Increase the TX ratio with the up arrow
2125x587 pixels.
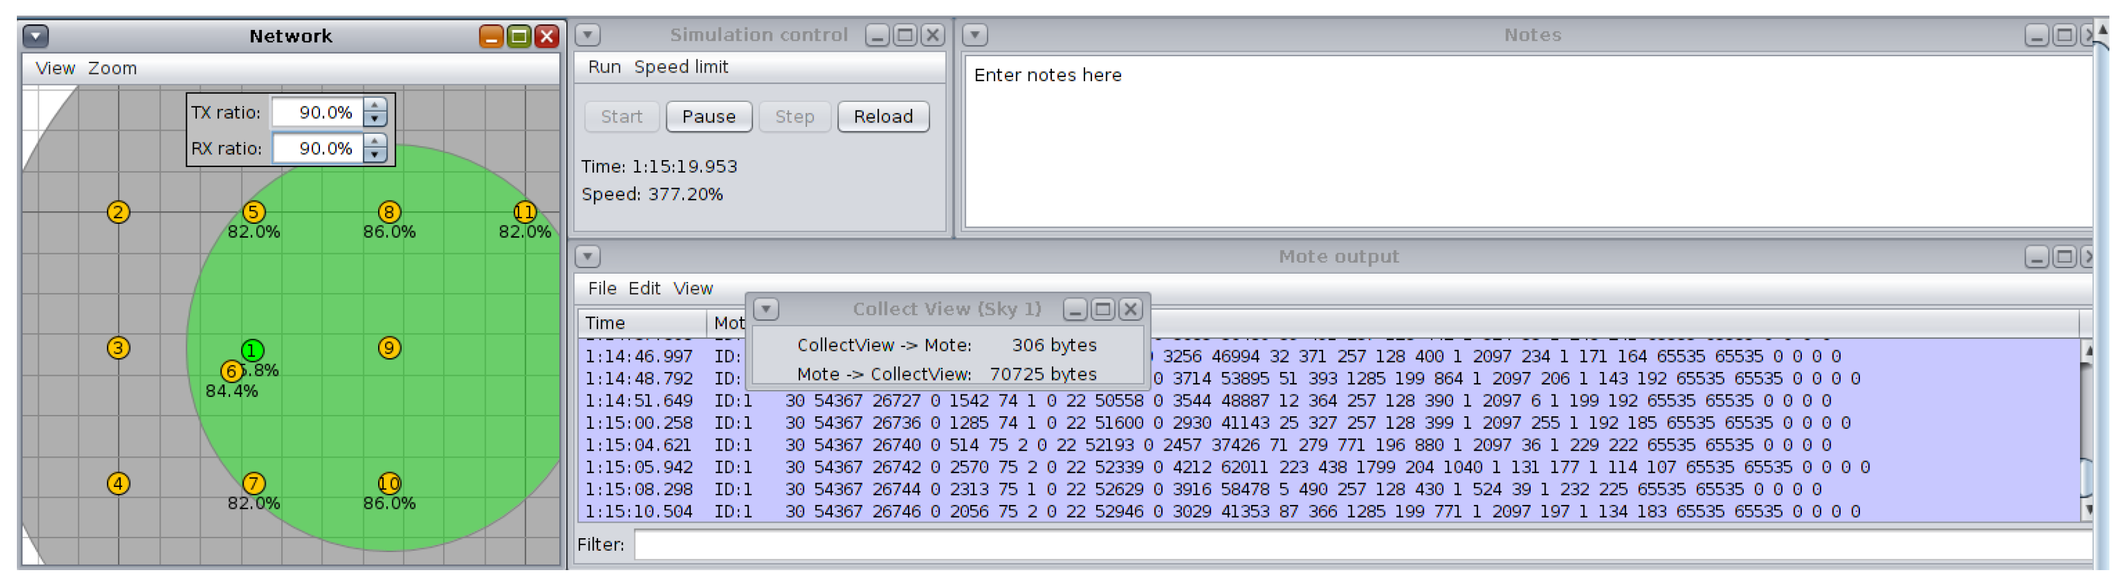pos(376,106)
